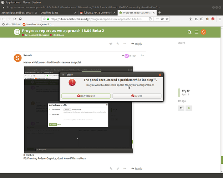Edit Synaxis post with pencil
This screenshot has height=178, width=223.
tap(118, 169)
